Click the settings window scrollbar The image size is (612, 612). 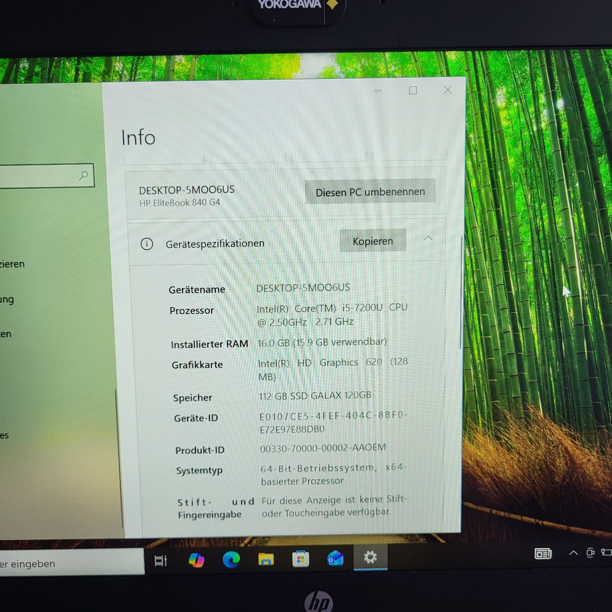pyautogui.click(x=461, y=292)
